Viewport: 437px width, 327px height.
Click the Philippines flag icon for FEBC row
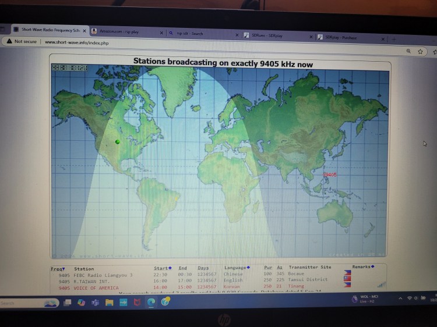click(x=347, y=272)
